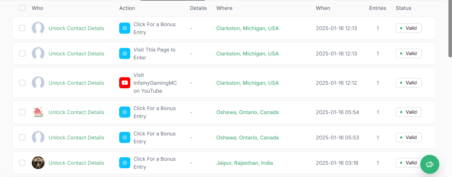Click the gear icon for the 05:53 entry

pos(125,137)
